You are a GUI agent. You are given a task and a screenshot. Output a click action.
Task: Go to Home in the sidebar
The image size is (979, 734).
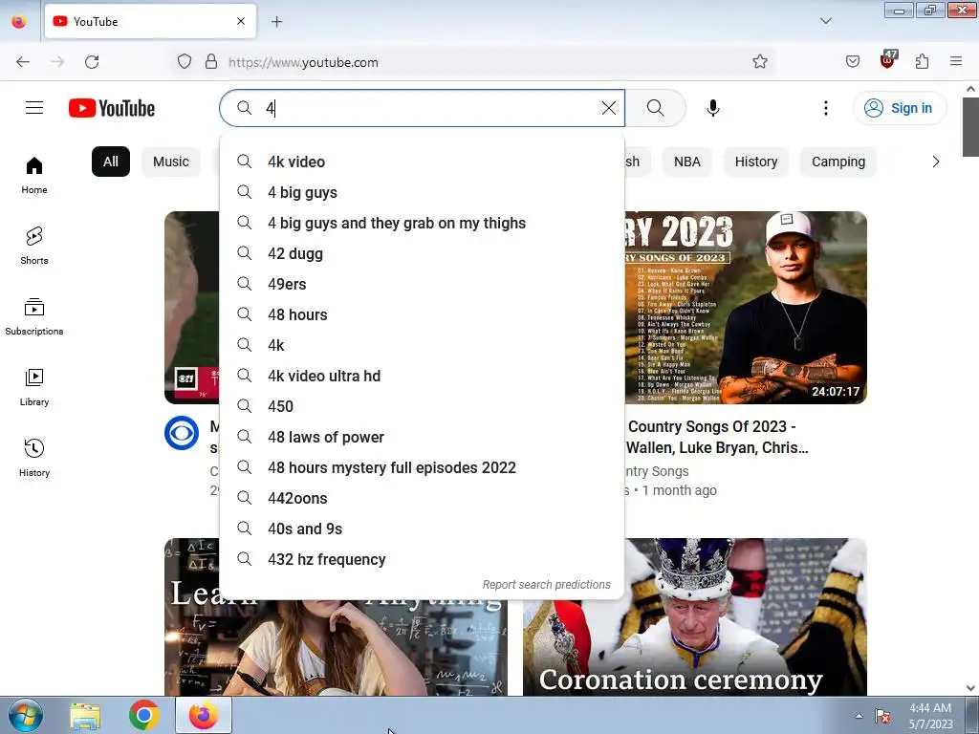[x=34, y=176]
